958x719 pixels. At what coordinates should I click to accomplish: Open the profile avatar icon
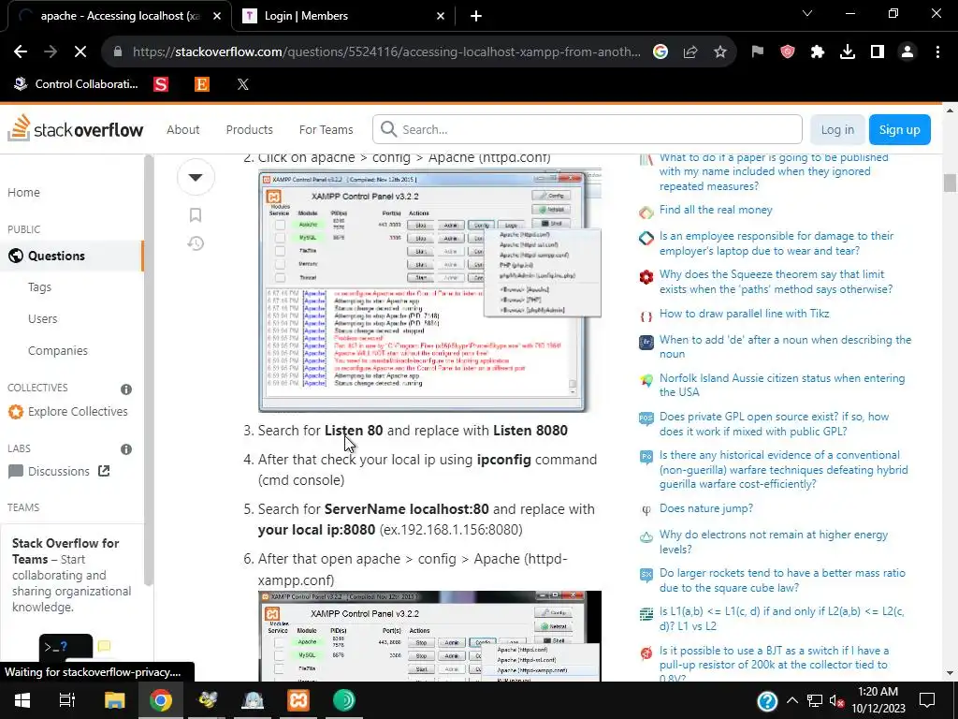pyautogui.click(x=907, y=52)
